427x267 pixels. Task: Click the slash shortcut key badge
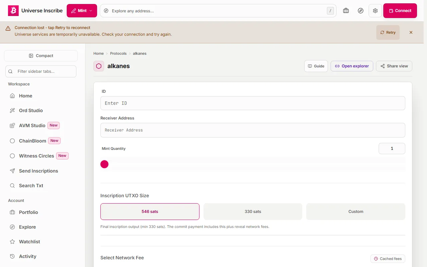click(330, 11)
